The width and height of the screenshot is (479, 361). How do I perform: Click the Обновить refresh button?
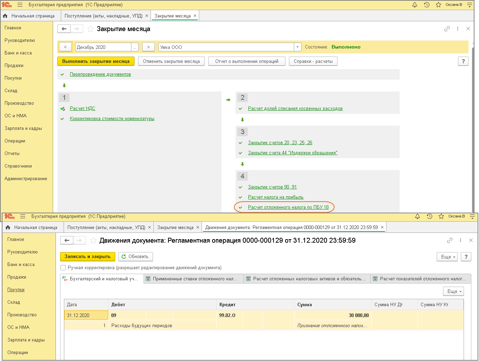click(x=136, y=257)
